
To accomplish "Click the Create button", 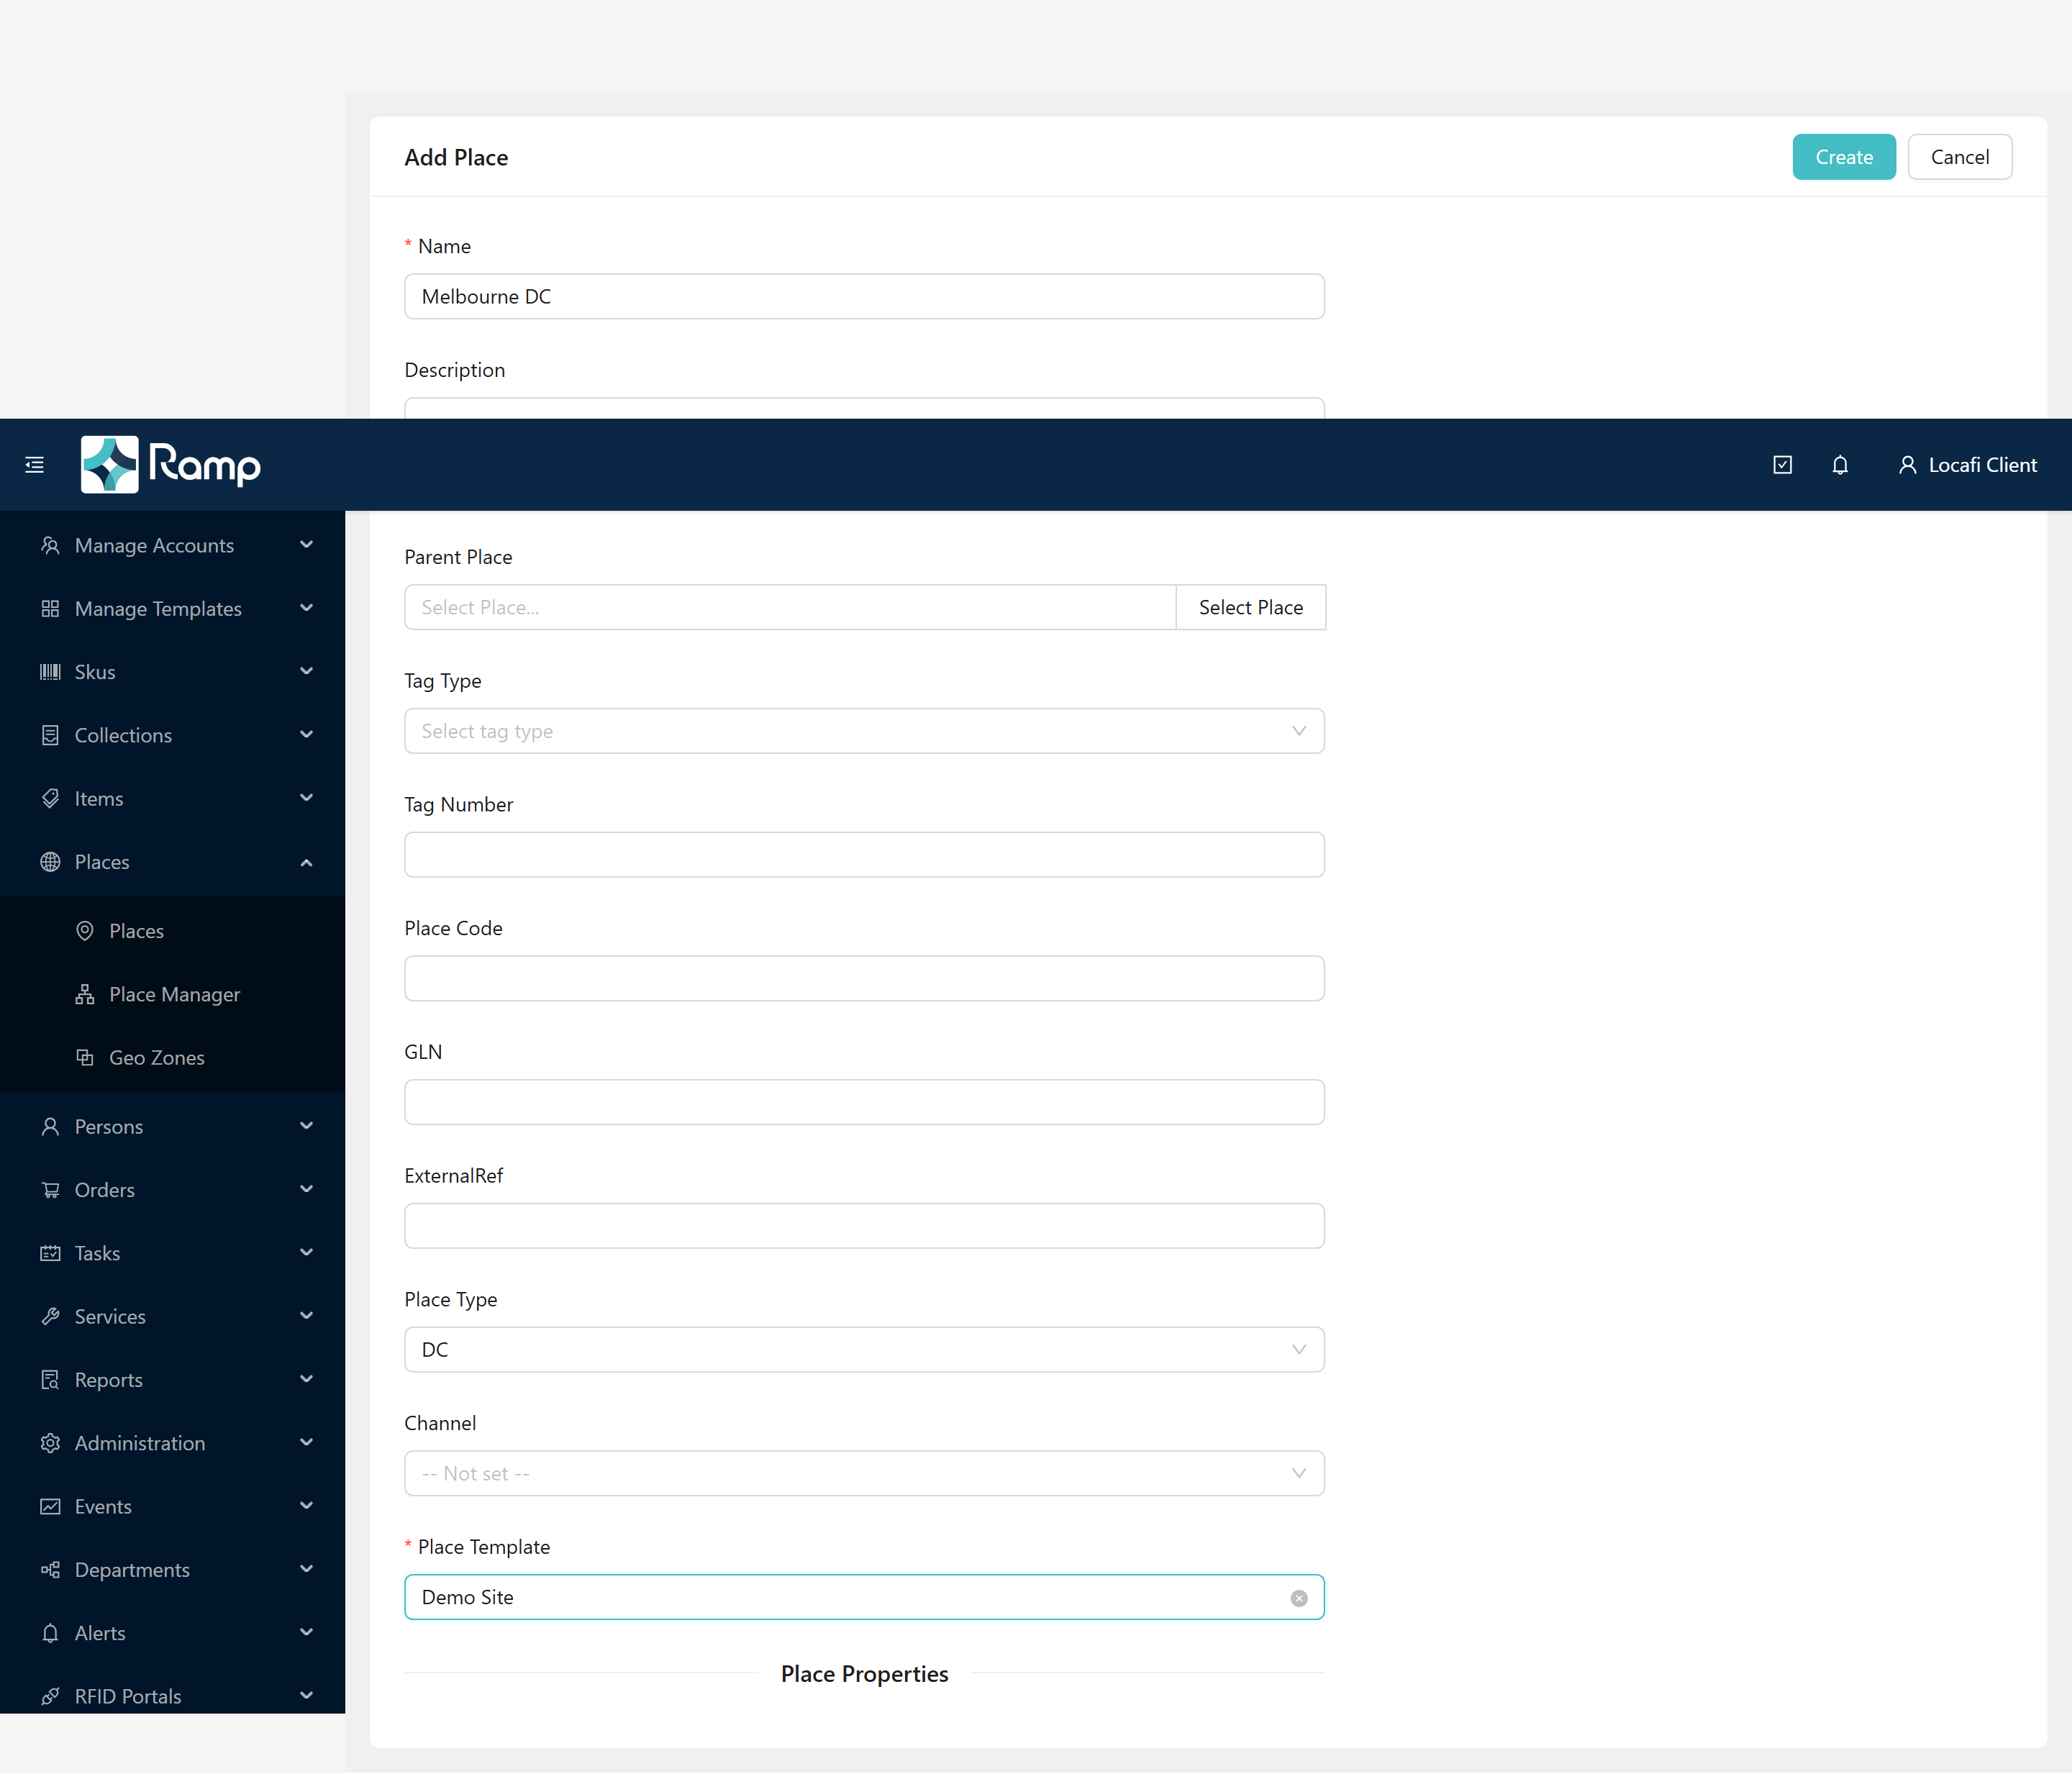I will [x=1844, y=157].
